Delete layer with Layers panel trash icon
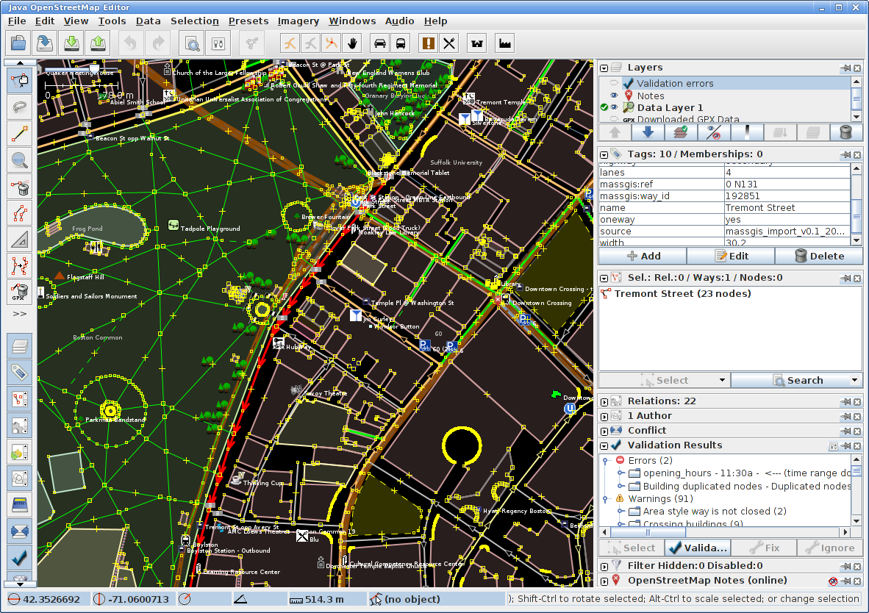 (x=845, y=132)
